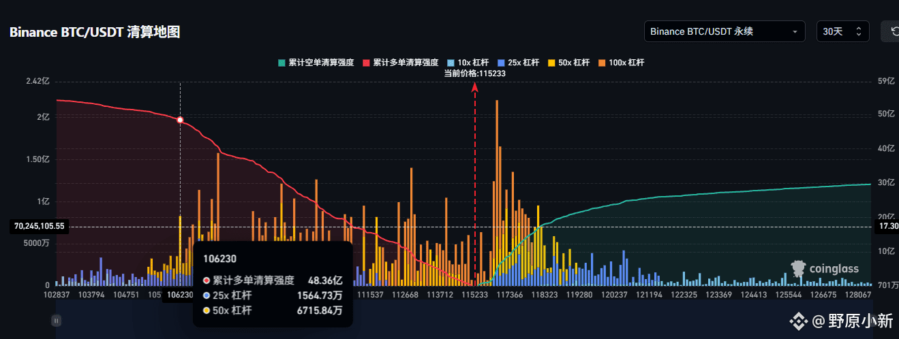Click the x-axis label 118323
The width and height of the screenshot is (899, 339).
point(545,295)
